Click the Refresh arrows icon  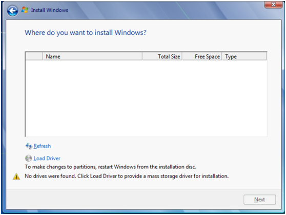pos(29,146)
